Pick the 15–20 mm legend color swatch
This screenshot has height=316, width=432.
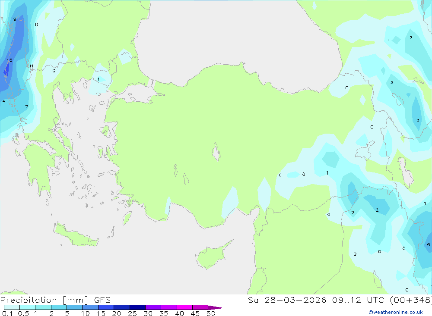click(x=106, y=307)
